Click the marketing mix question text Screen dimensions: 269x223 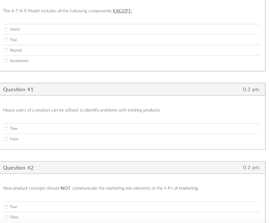[101, 188]
